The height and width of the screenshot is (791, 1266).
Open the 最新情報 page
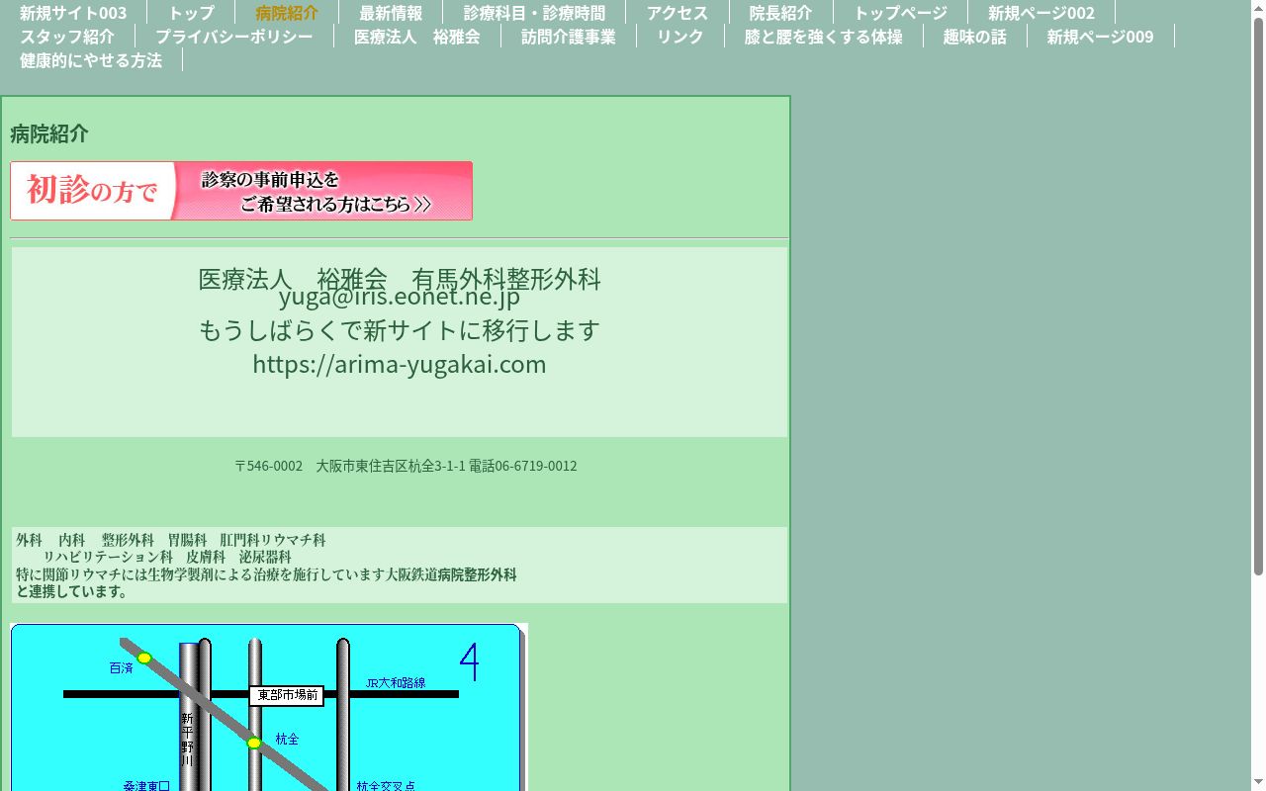(391, 13)
